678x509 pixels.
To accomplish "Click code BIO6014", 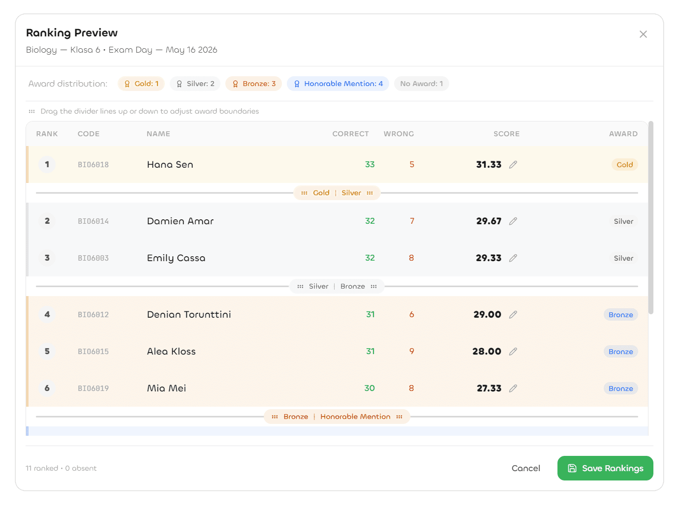I will coord(93,221).
